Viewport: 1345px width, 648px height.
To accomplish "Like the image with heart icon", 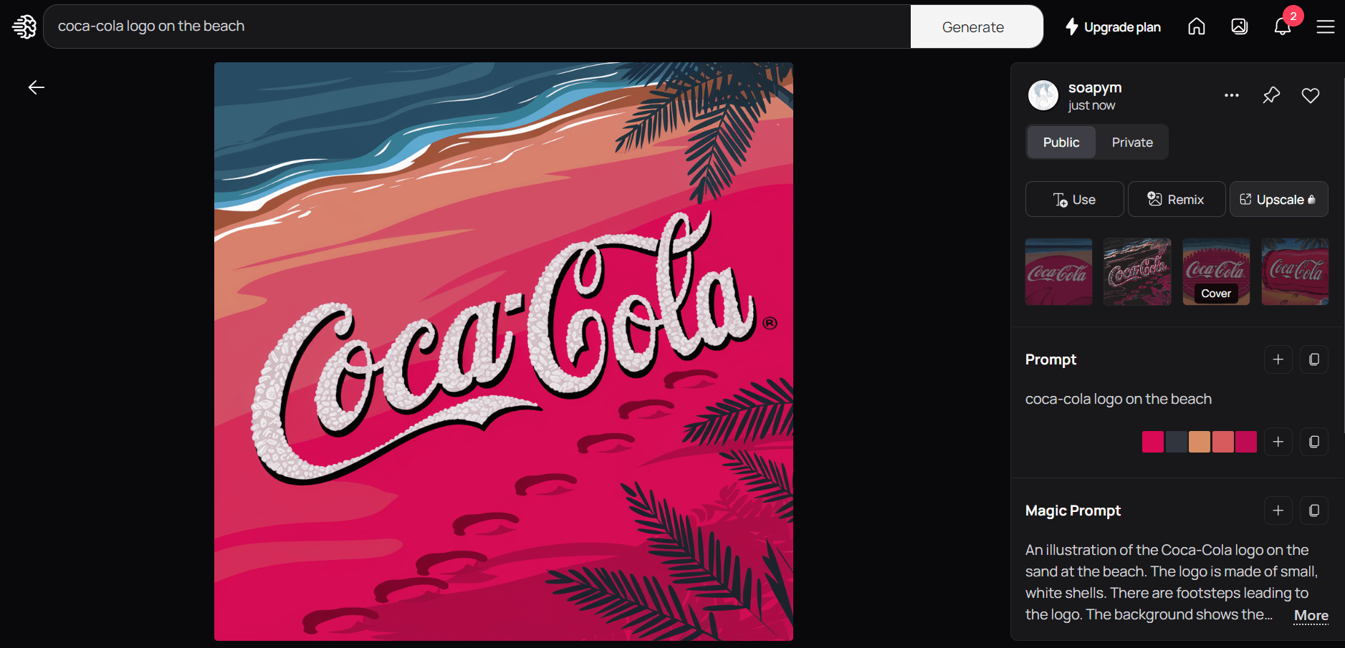I will (x=1311, y=95).
